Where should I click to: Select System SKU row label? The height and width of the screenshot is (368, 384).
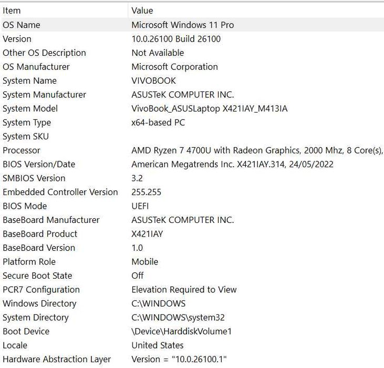click(25, 137)
